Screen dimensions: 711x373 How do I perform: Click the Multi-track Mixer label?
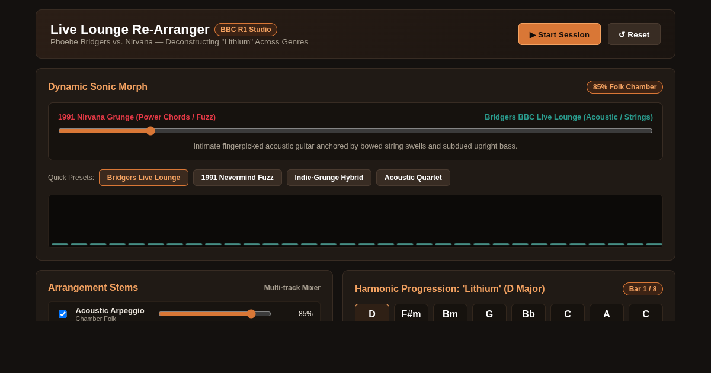pyautogui.click(x=292, y=288)
